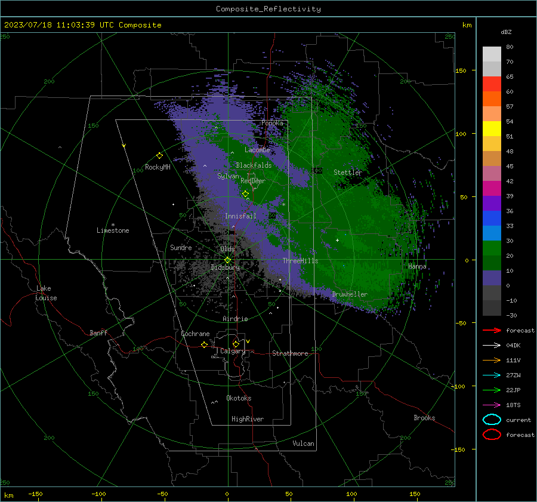Screen dimensions: 537x502
Task: Click the Drumheller town label
Action: pyautogui.click(x=350, y=294)
